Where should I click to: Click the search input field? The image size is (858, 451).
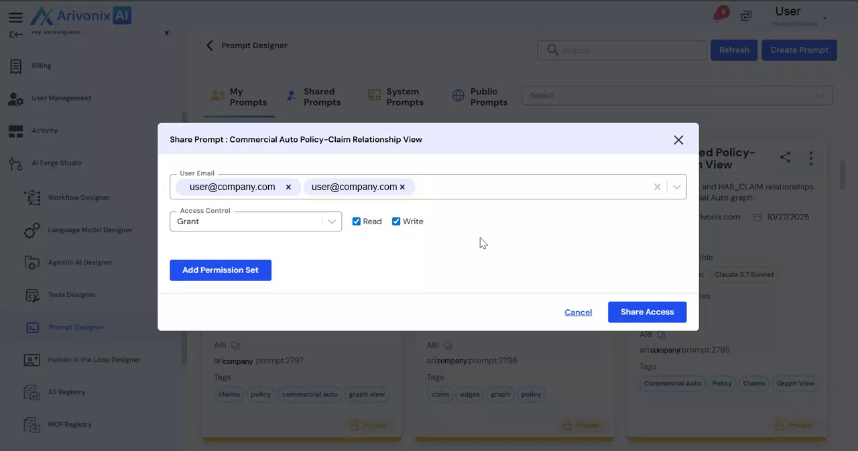(630, 50)
